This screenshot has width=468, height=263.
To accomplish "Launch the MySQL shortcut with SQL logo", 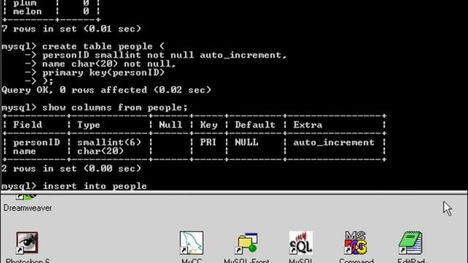I will (301, 243).
